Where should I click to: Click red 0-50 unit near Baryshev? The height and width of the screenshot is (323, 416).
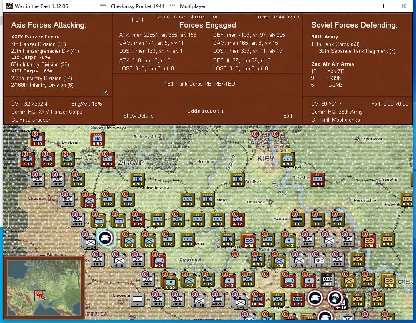coord(317,181)
